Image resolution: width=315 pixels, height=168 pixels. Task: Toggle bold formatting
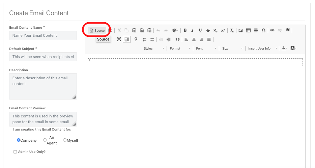(185, 30)
